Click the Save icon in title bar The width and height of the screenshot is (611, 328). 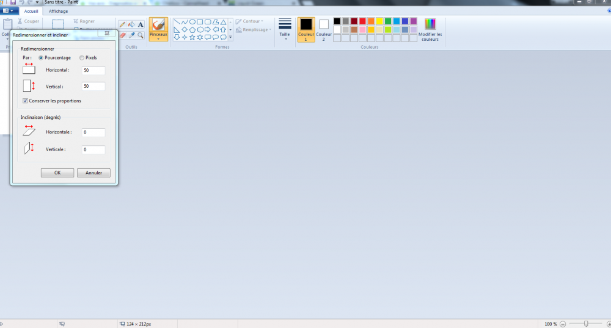(x=13, y=2)
